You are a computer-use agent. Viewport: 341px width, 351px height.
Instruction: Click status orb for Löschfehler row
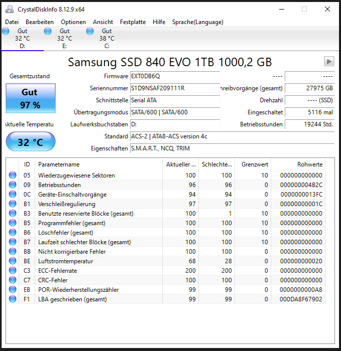pos(13,232)
